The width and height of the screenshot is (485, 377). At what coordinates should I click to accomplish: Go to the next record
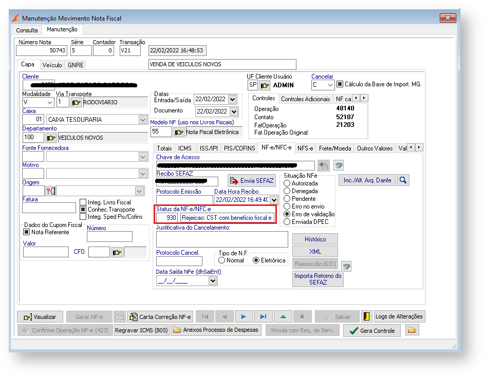(x=244, y=317)
